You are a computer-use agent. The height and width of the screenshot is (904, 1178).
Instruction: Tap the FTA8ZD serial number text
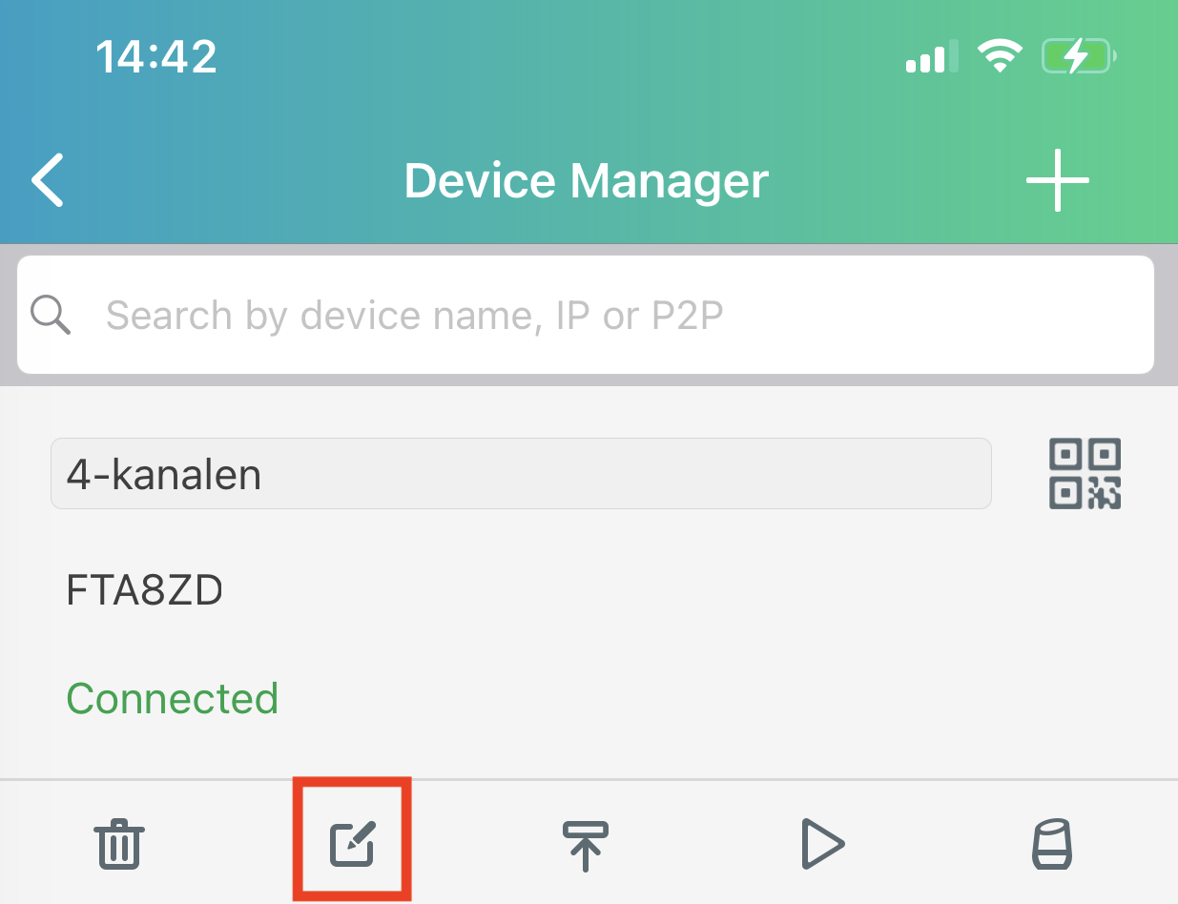click(x=144, y=591)
